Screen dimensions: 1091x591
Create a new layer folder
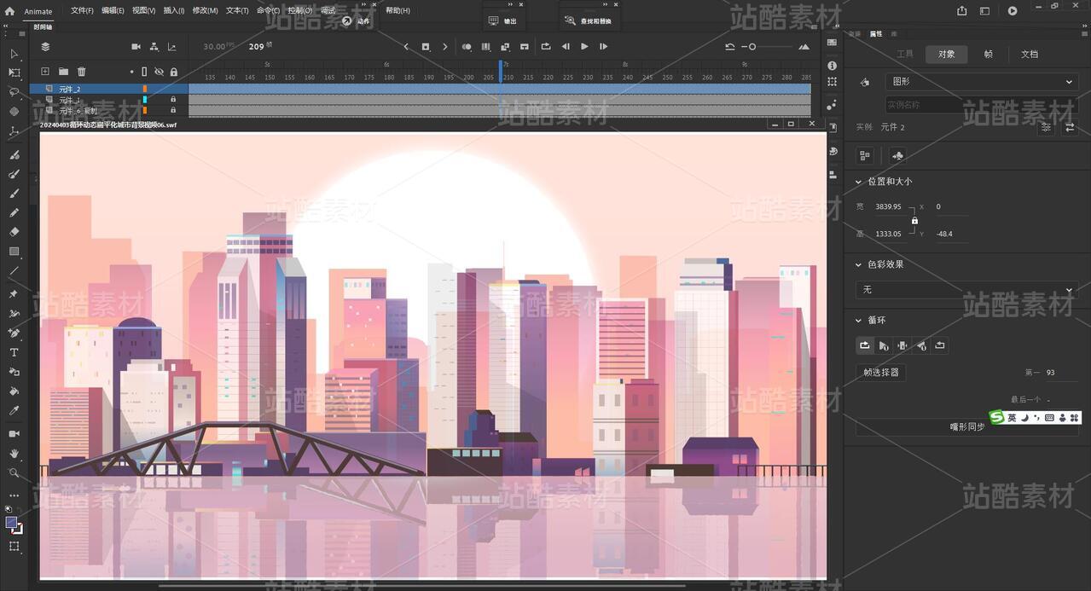(x=63, y=72)
